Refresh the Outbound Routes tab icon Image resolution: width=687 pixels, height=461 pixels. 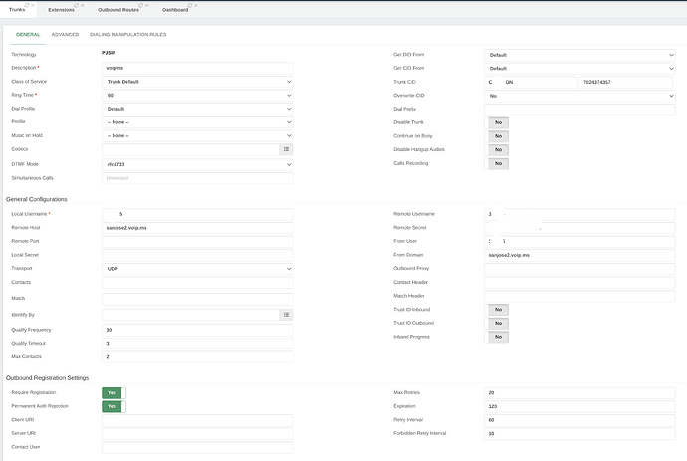[x=140, y=5]
